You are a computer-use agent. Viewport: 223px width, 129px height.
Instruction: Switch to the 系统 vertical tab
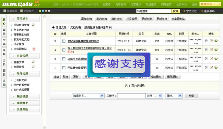[4, 83]
